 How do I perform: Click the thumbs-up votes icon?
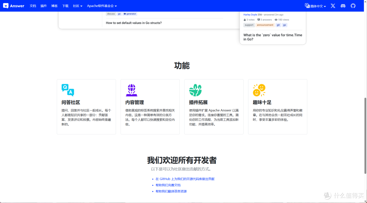(x=245, y=20)
